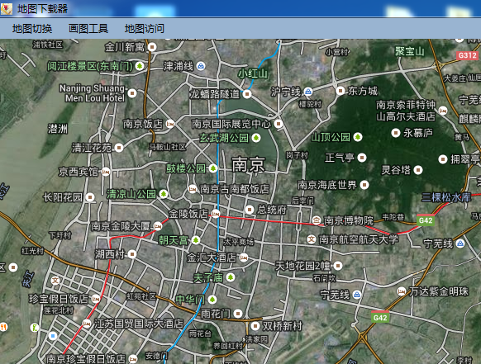The height and width of the screenshot is (364, 481).
Task: Click the hotel icon beside 金陵饭店
Action: [216, 214]
